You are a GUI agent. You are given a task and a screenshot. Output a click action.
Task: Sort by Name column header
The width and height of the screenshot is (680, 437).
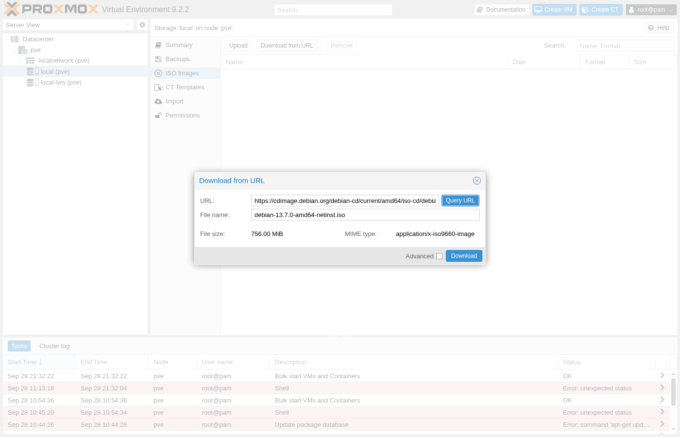point(364,62)
